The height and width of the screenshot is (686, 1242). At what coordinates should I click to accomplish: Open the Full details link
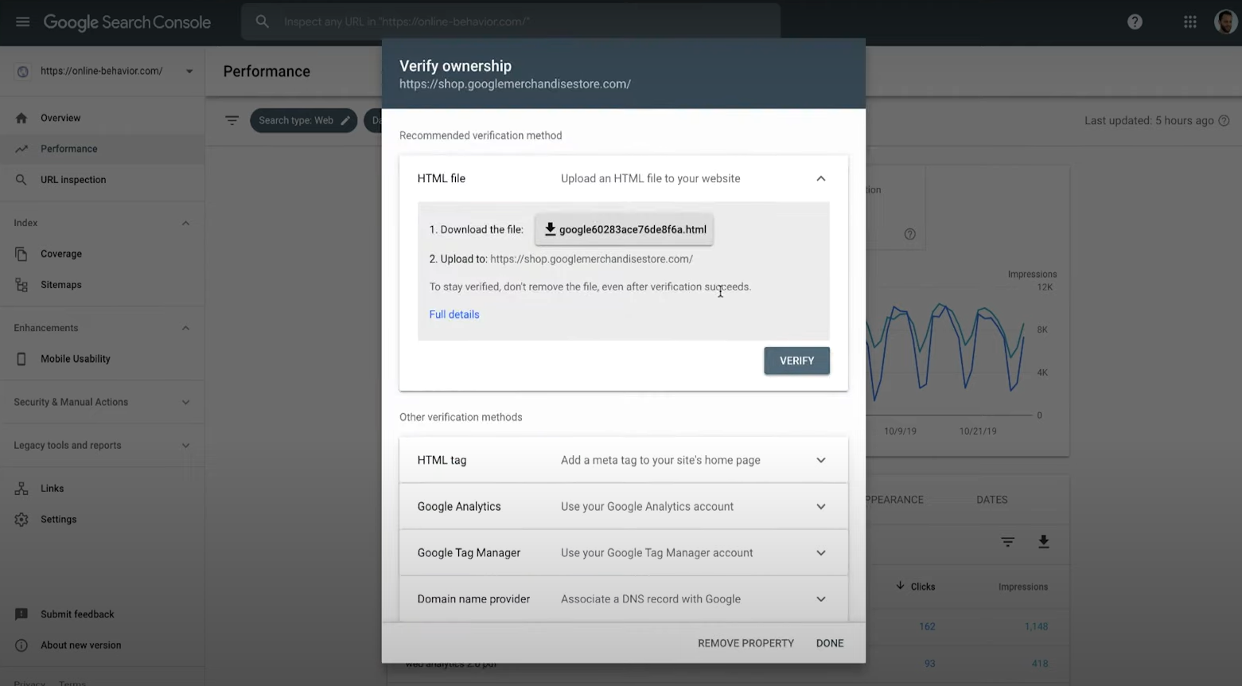tap(454, 314)
